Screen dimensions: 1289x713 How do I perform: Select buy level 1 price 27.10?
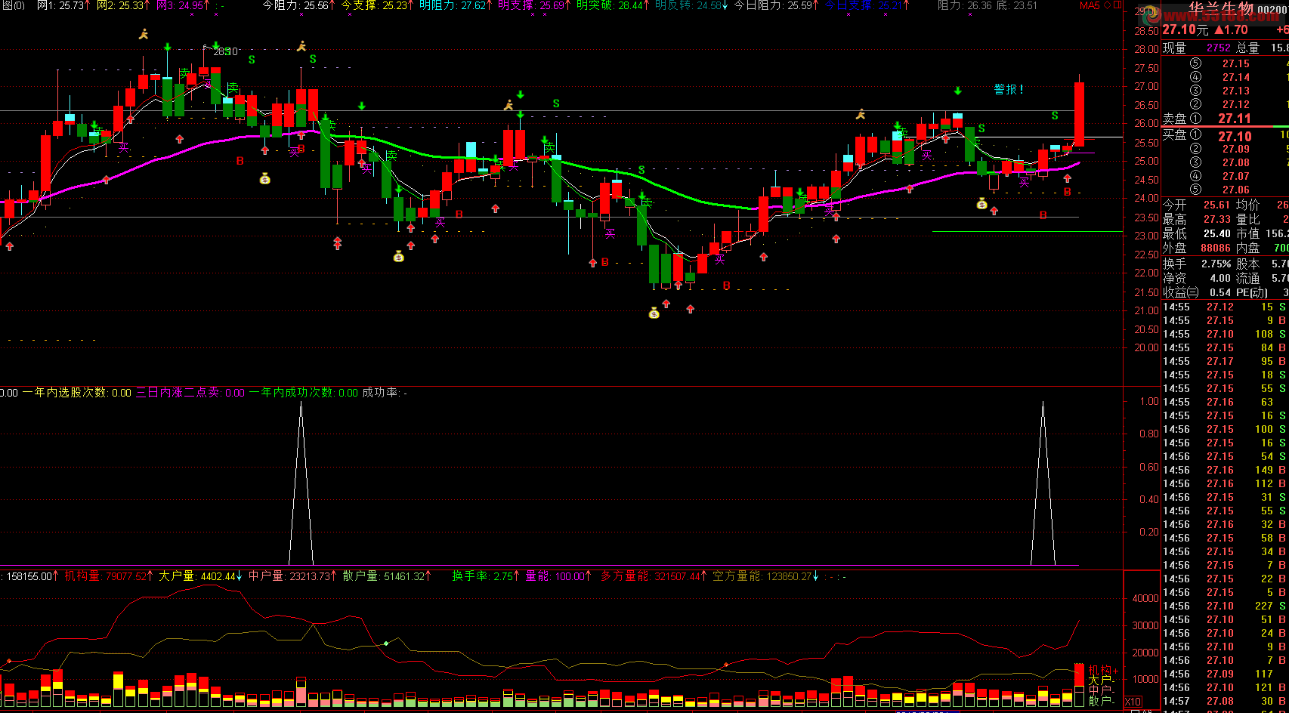tap(1235, 136)
